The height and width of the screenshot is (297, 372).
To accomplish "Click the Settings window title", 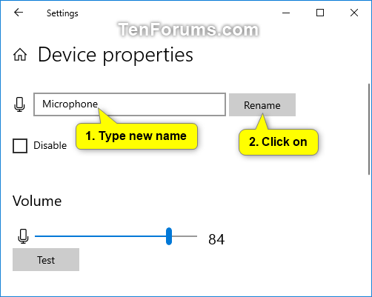I will pyautogui.click(x=62, y=13).
